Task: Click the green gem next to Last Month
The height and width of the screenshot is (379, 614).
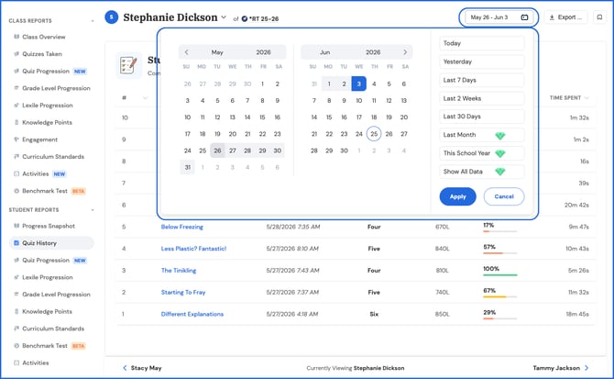Action: pos(500,135)
